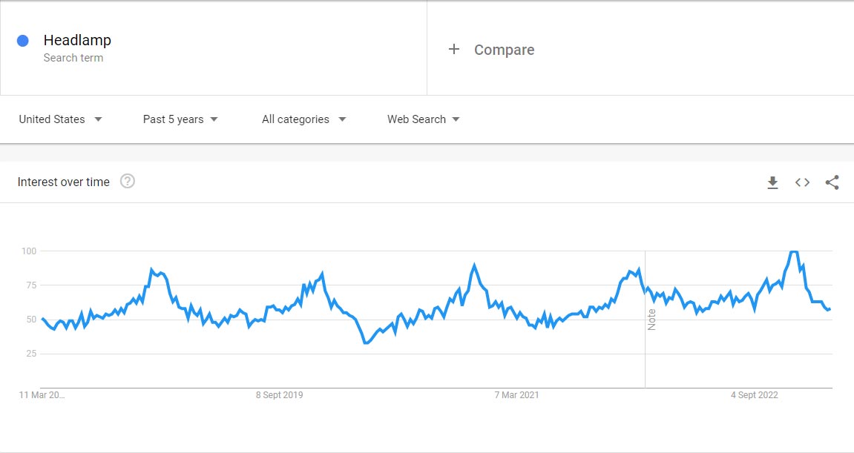The image size is (854, 453).
Task: Click the help icon beside Interest over time
Action: tap(128, 182)
